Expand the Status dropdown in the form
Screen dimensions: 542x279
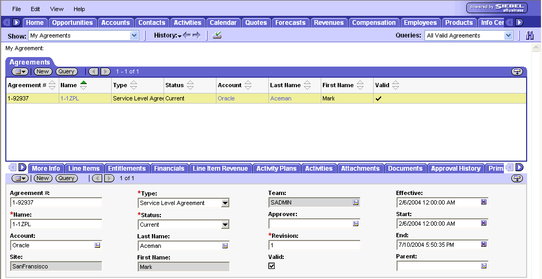pyautogui.click(x=225, y=225)
